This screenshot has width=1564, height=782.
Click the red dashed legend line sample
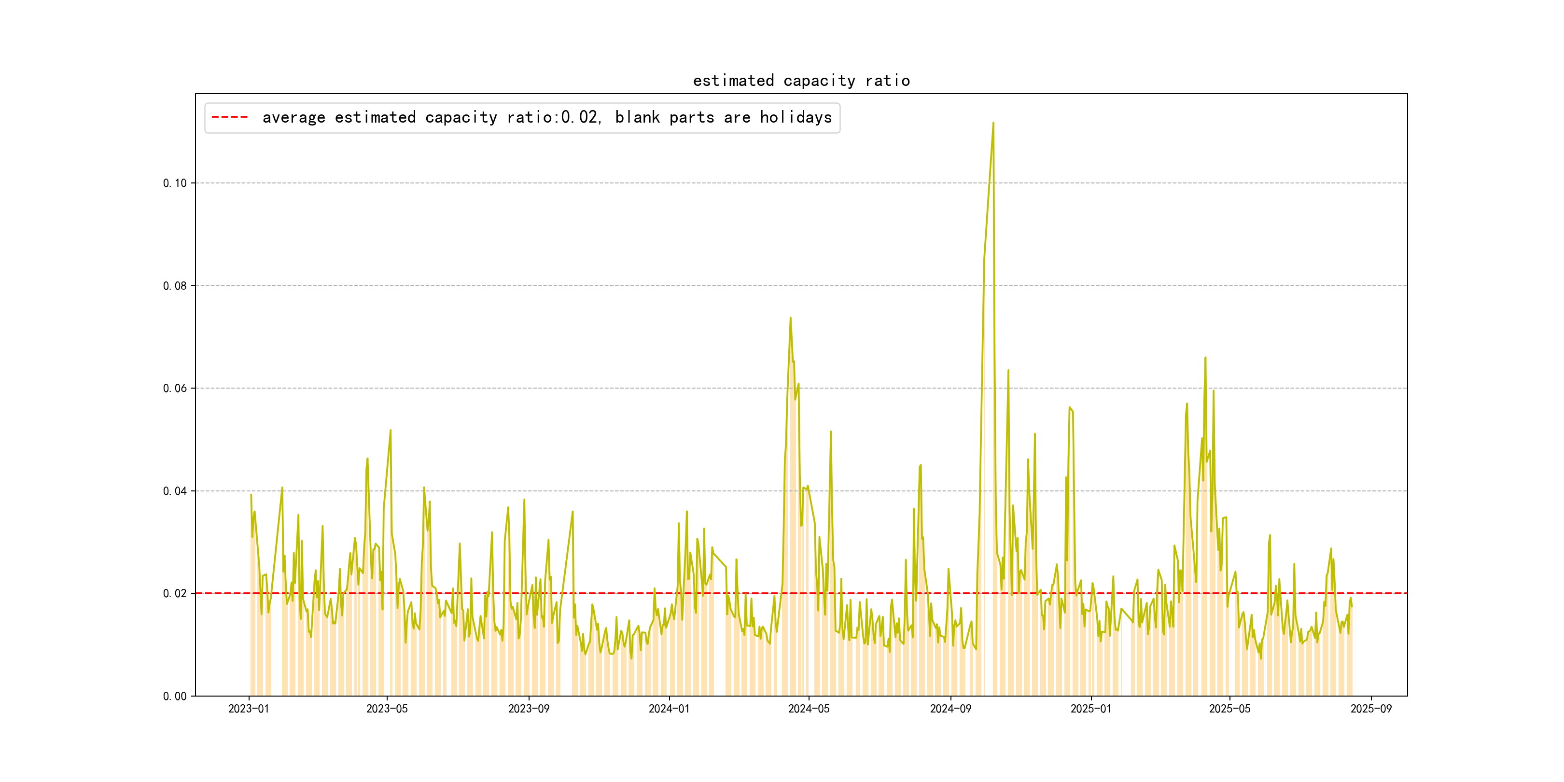229,117
